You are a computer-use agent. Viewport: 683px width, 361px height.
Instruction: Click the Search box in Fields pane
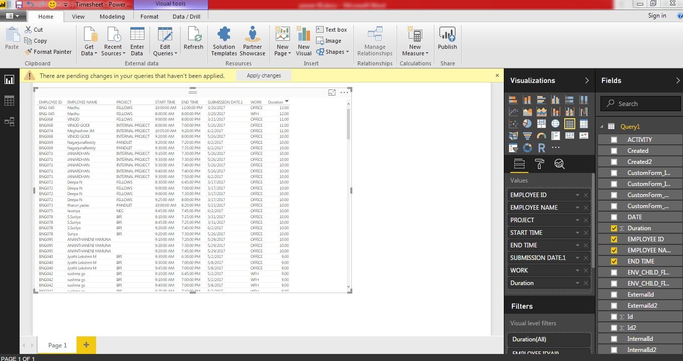639,104
